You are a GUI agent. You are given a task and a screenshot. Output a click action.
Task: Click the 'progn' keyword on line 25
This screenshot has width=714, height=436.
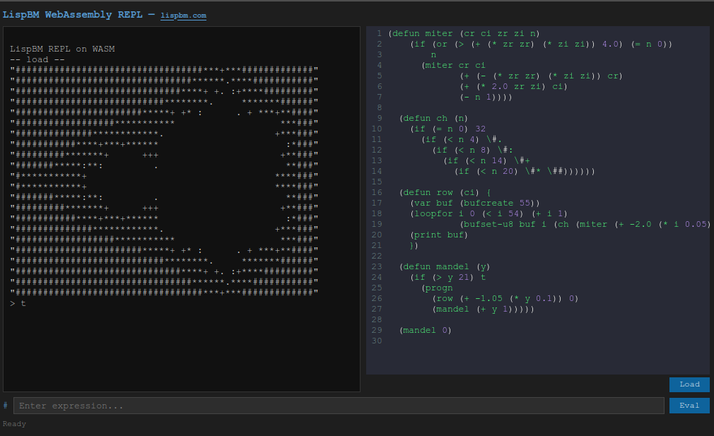pos(440,288)
